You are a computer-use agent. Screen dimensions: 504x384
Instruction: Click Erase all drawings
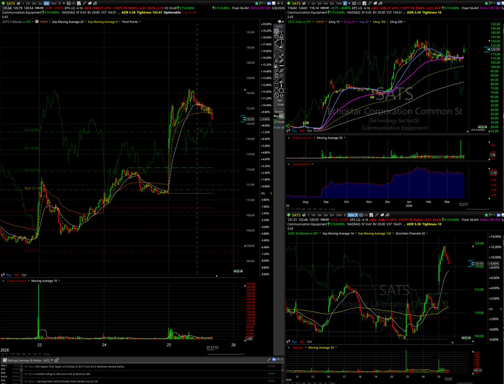[279, 127]
